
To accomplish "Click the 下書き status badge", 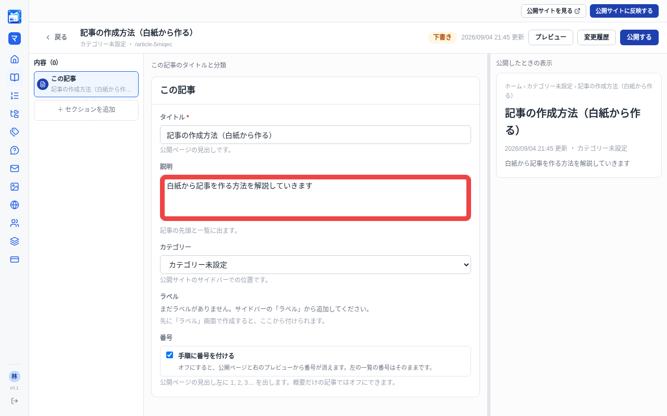I will coord(442,37).
